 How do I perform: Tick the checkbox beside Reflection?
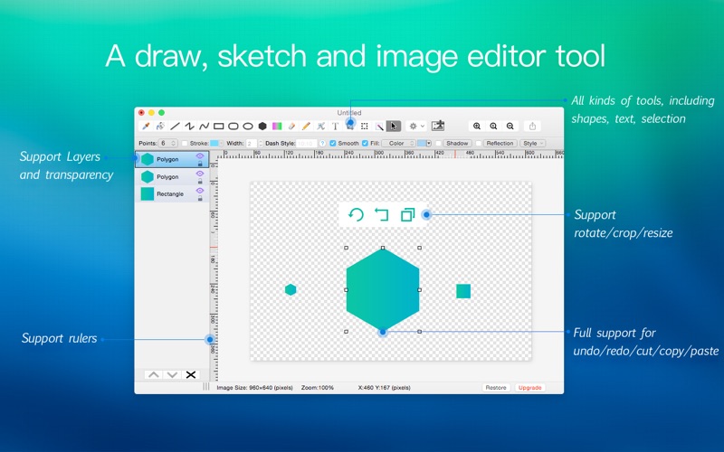[479, 144]
